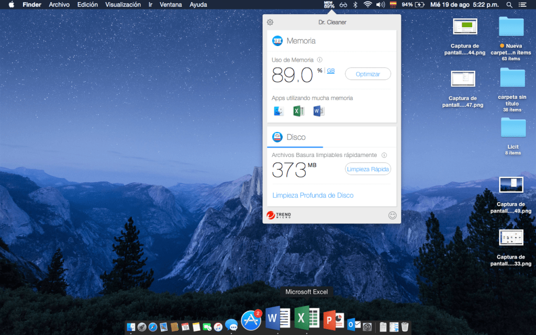Open the Visualización menu
The height and width of the screenshot is (335, 536).
coord(122,5)
